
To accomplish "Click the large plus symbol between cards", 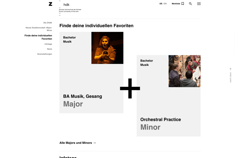I will pos(130,88).
